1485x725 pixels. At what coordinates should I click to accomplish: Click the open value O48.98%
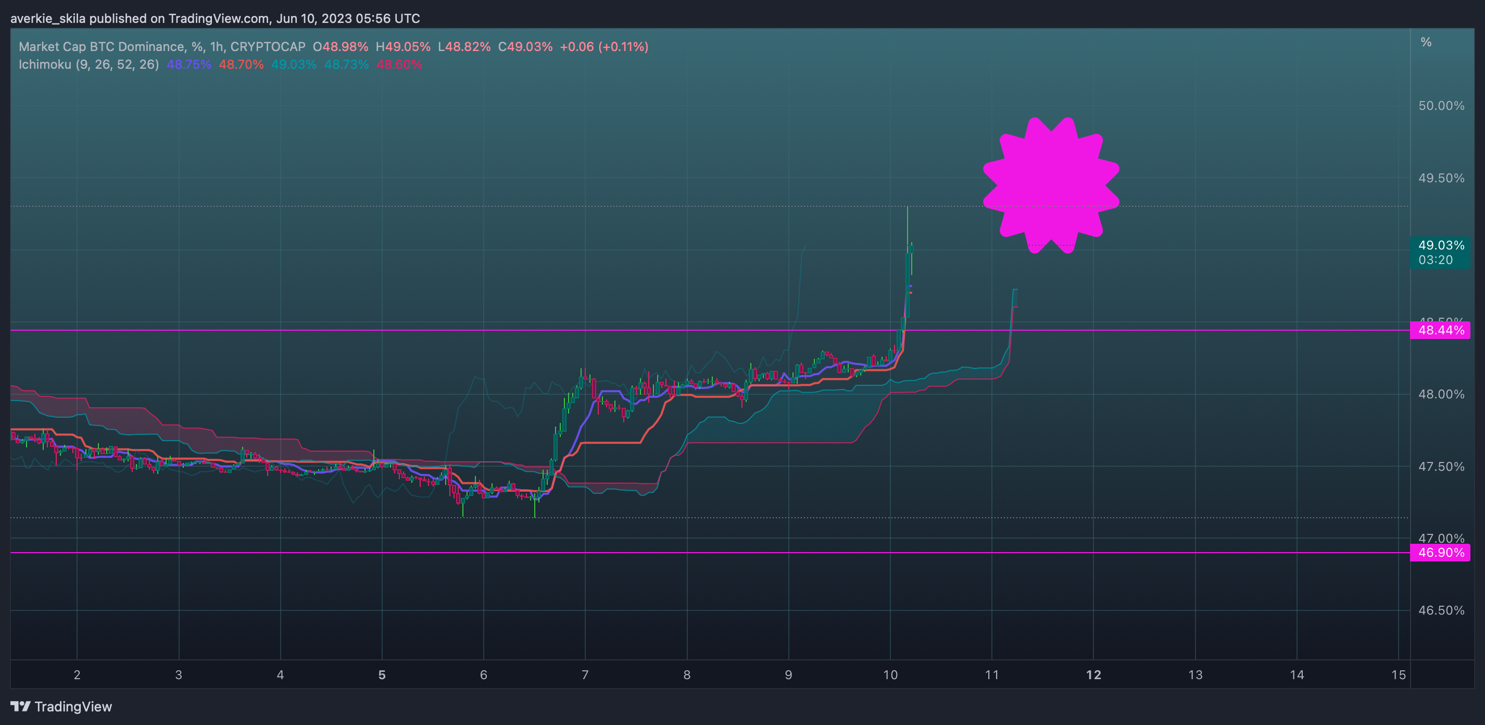[340, 47]
